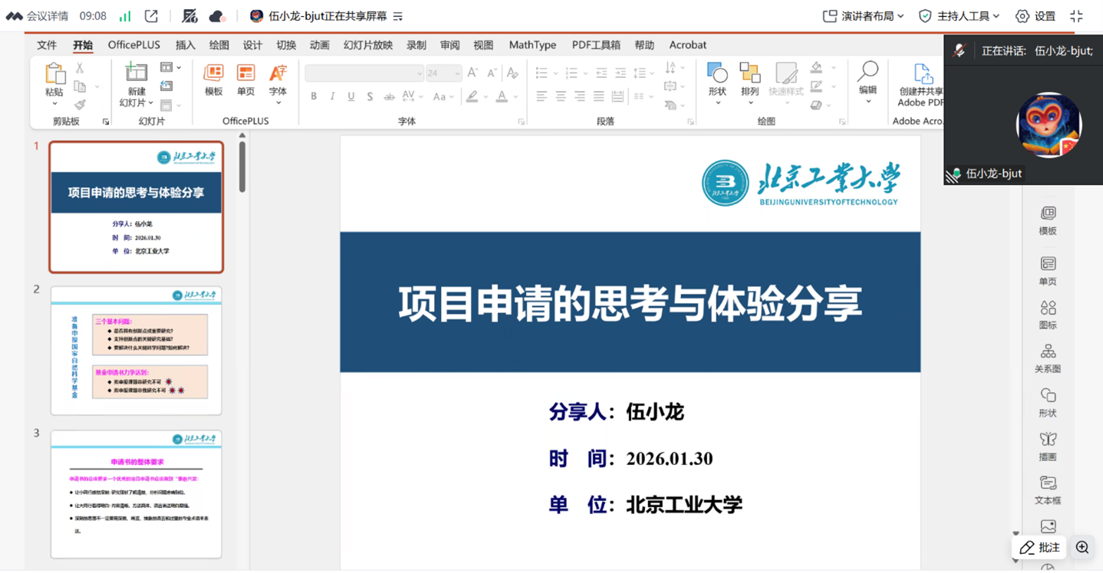Screen dimensions: 1103x573
Task: Expand the 主持人工具 host tools dropdown
Action: [959, 16]
